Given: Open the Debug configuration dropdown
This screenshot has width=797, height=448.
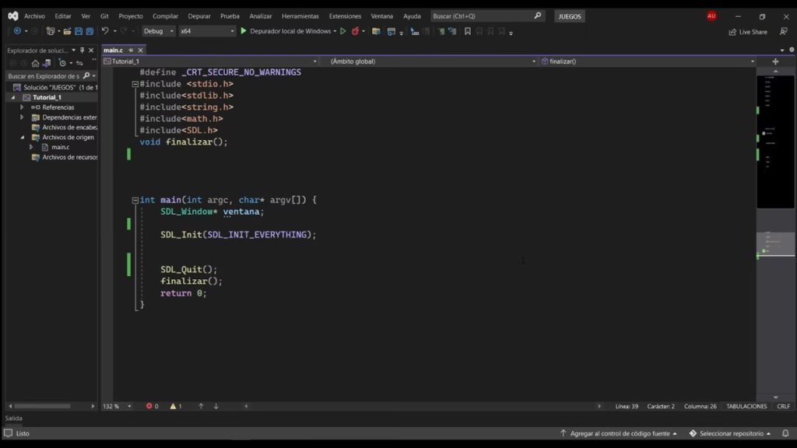Looking at the screenshot, I should click(159, 31).
